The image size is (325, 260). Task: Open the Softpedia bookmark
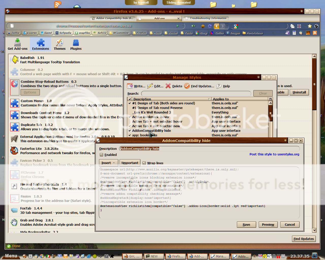pyautogui.click(x=63, y=33)
